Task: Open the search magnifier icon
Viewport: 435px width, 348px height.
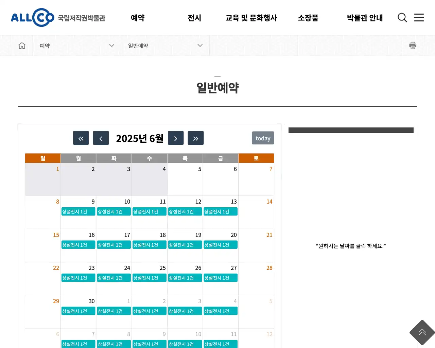Action: click(x=402, y=18)
